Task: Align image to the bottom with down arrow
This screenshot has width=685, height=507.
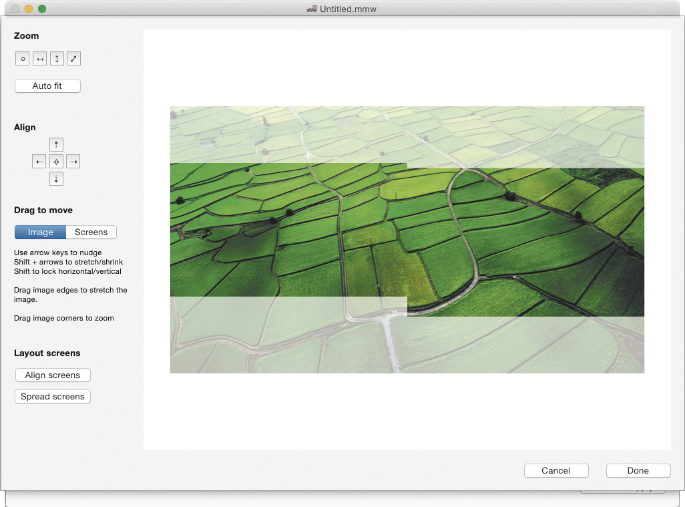Action: pos(57,178)
